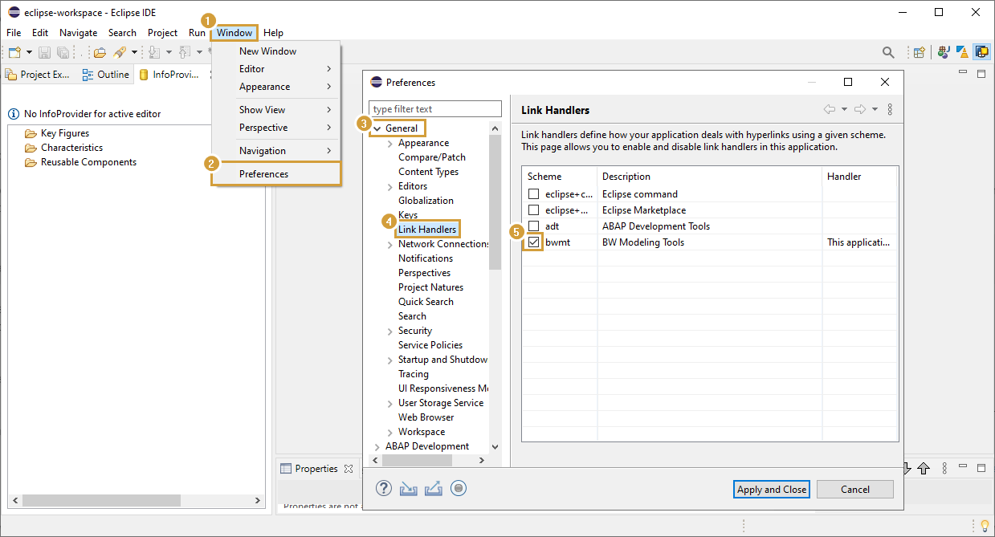Click the Help question mark in Preferences

click(383, 487)
